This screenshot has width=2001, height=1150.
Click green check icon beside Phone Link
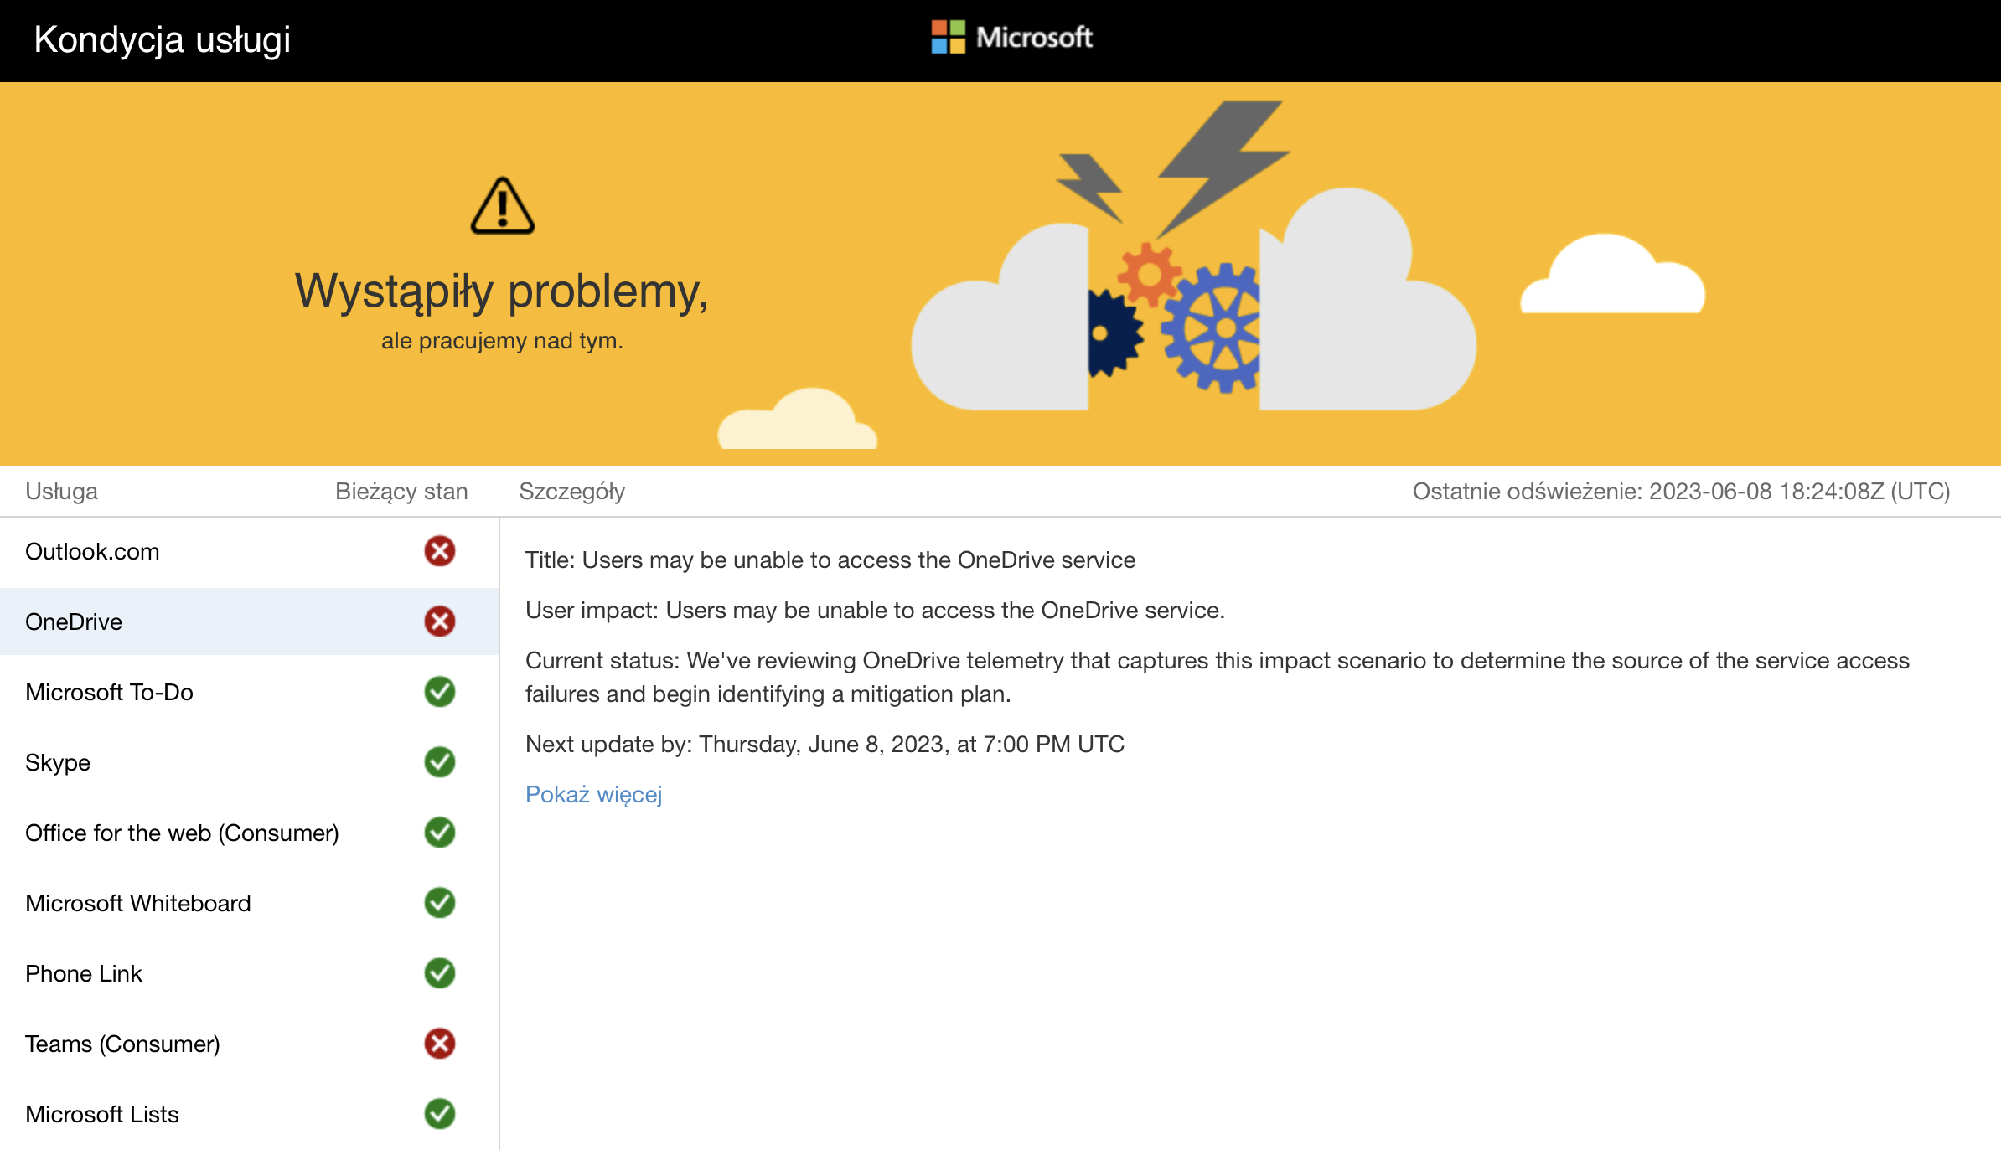(439, 973)
